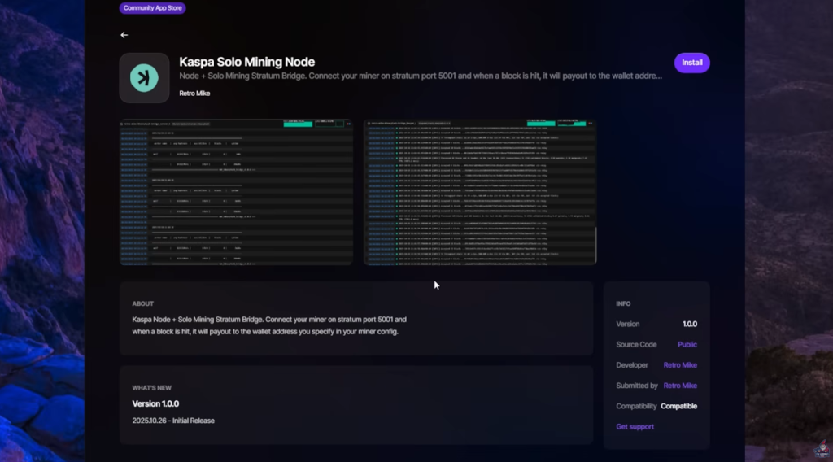This screenshot has width=833, height=462.
Task: Click the Compatible status in Info panel
Action: 678,406
